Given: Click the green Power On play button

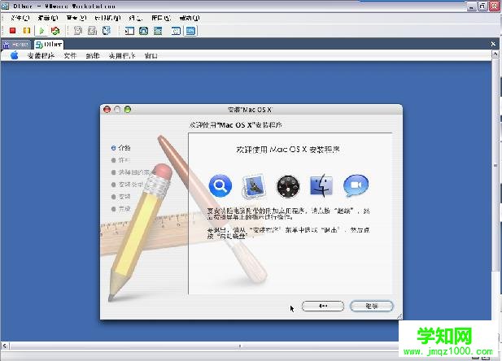Looking at the screenshot, I should (41, 31).
